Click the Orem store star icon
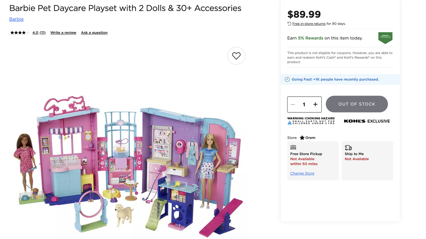426x239 pixels. [x=302, y=138]
